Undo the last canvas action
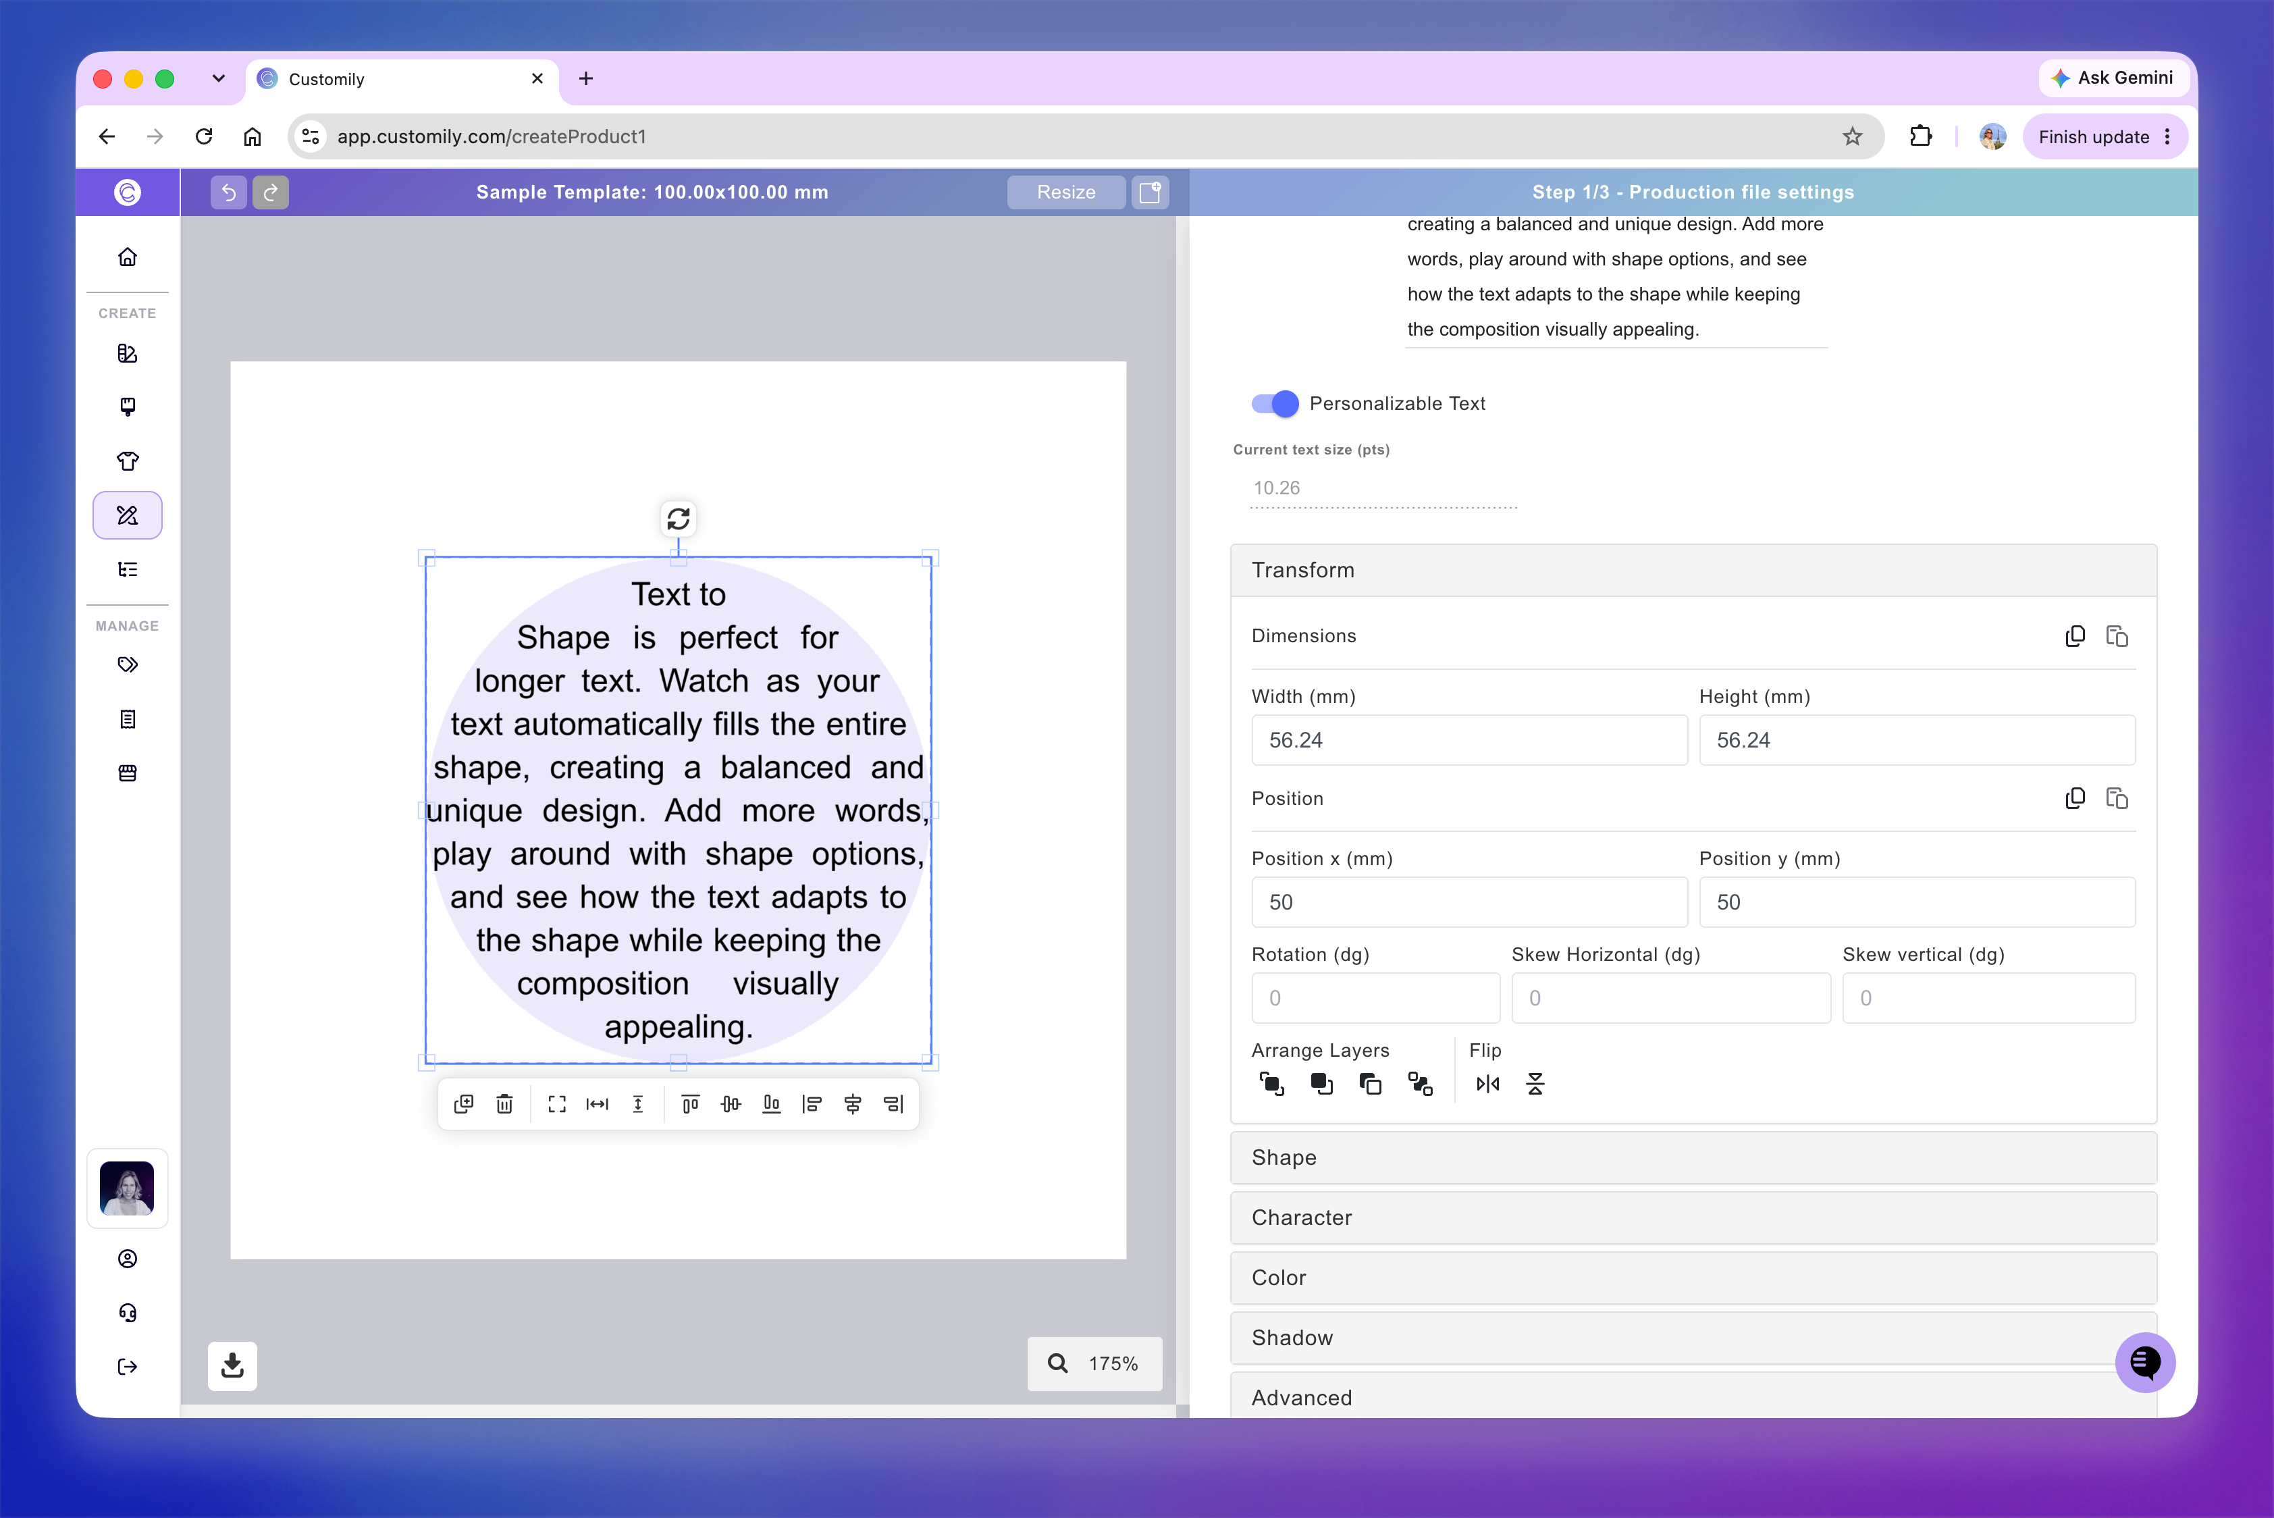The height and width of the screenshot is (1518, 2274). 228,192
